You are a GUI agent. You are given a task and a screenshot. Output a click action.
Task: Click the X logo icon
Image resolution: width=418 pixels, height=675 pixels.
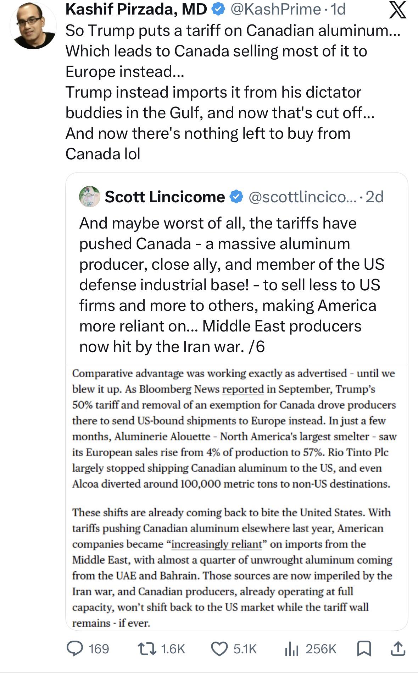pos(397,10)
